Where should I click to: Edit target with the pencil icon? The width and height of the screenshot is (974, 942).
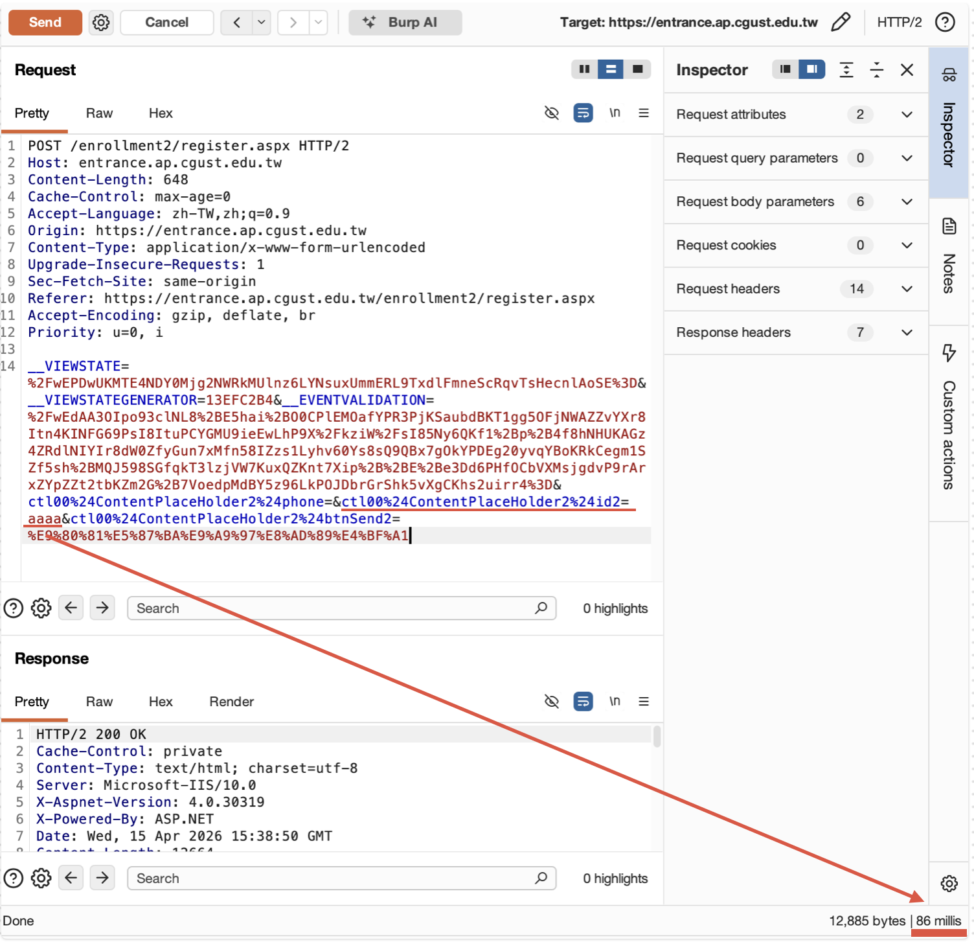point(841,23)
